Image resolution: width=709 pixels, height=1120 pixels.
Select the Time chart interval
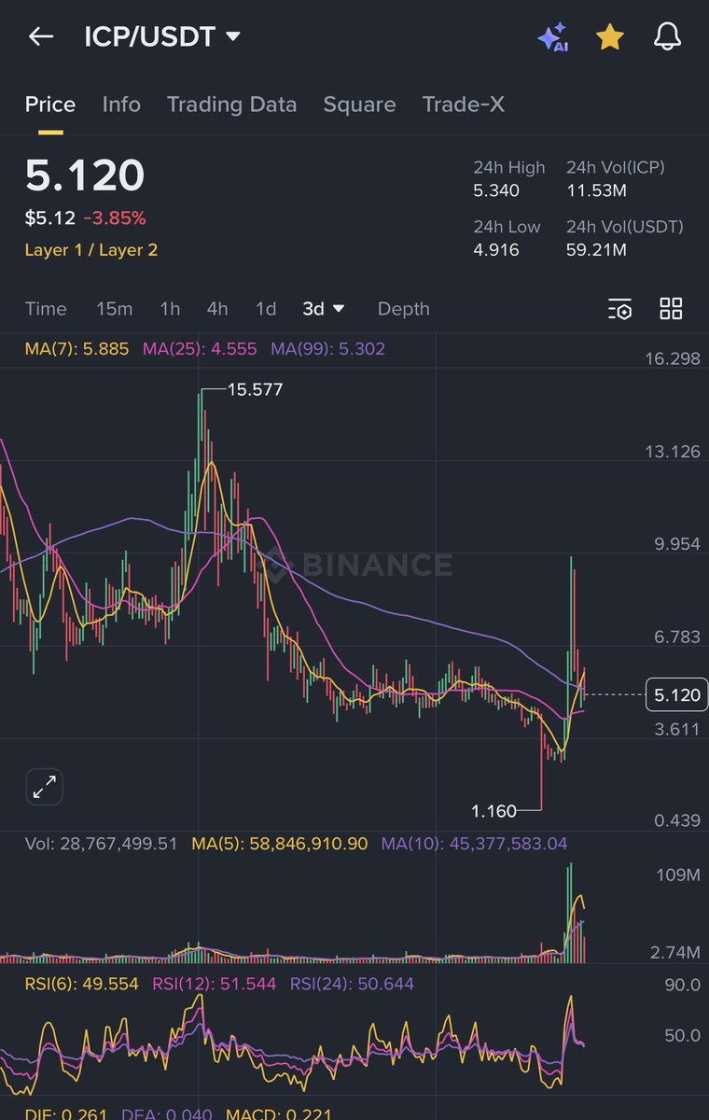pos(46,309)
